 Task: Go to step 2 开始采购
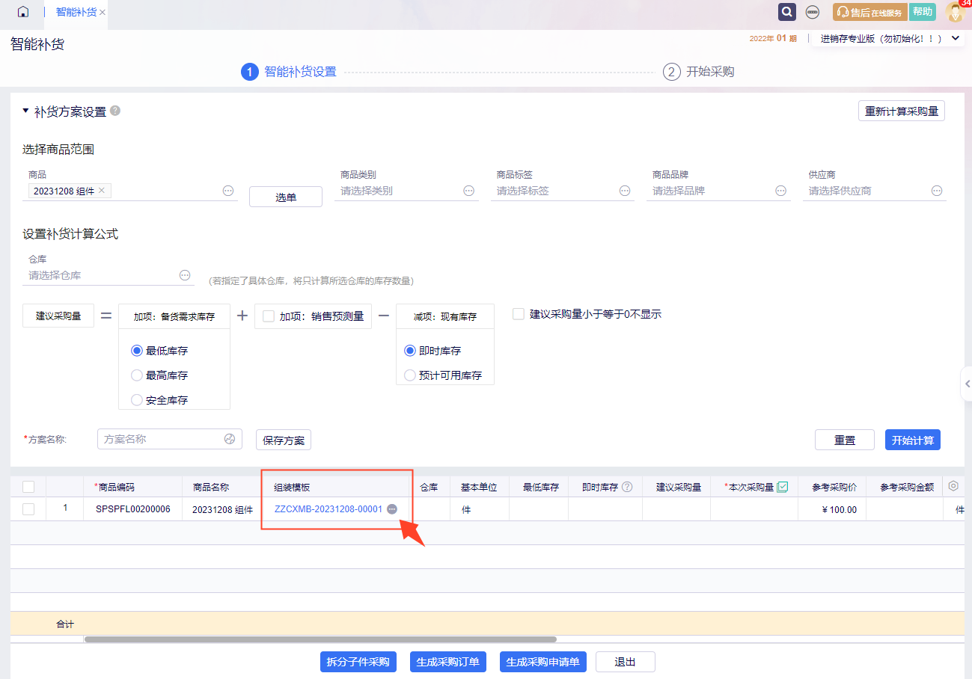[698, 72]
